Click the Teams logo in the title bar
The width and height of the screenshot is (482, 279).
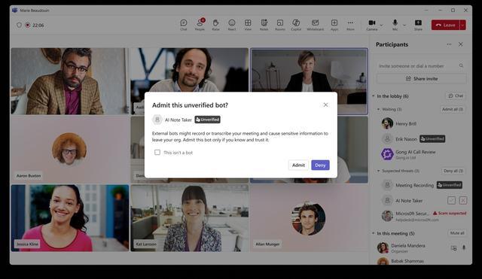coord(15,10)
